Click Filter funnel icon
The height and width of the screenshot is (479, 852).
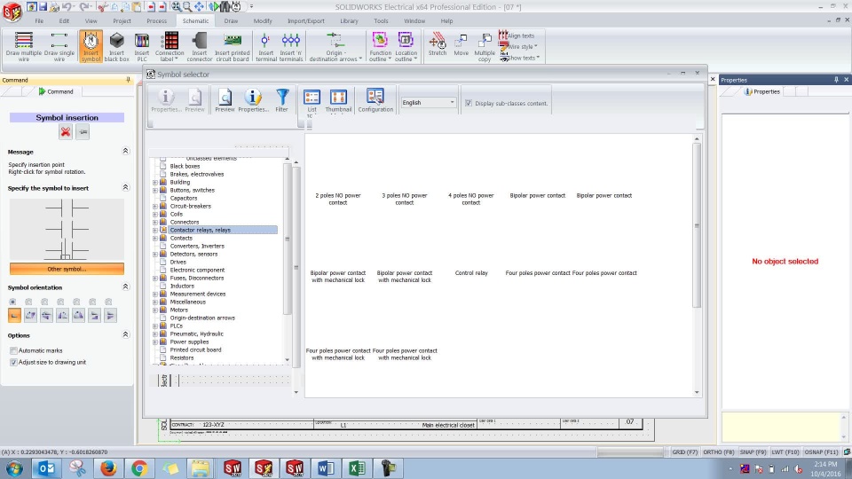(x=281, y=100)
